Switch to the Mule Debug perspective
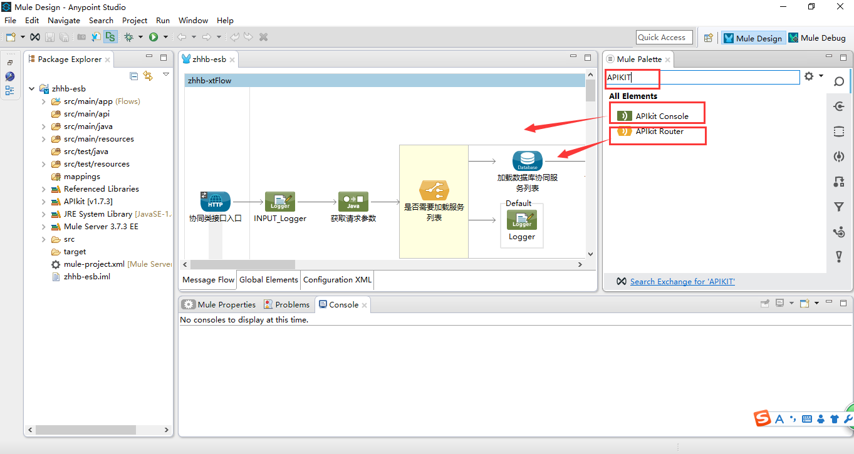The width and height of the screenshot is (854, 454). (818, 38)
